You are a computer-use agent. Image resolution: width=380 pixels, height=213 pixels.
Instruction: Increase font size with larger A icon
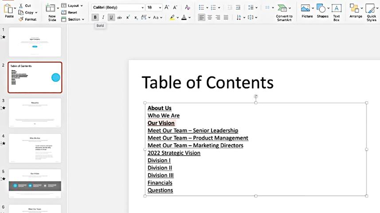[x=166, y=8]
